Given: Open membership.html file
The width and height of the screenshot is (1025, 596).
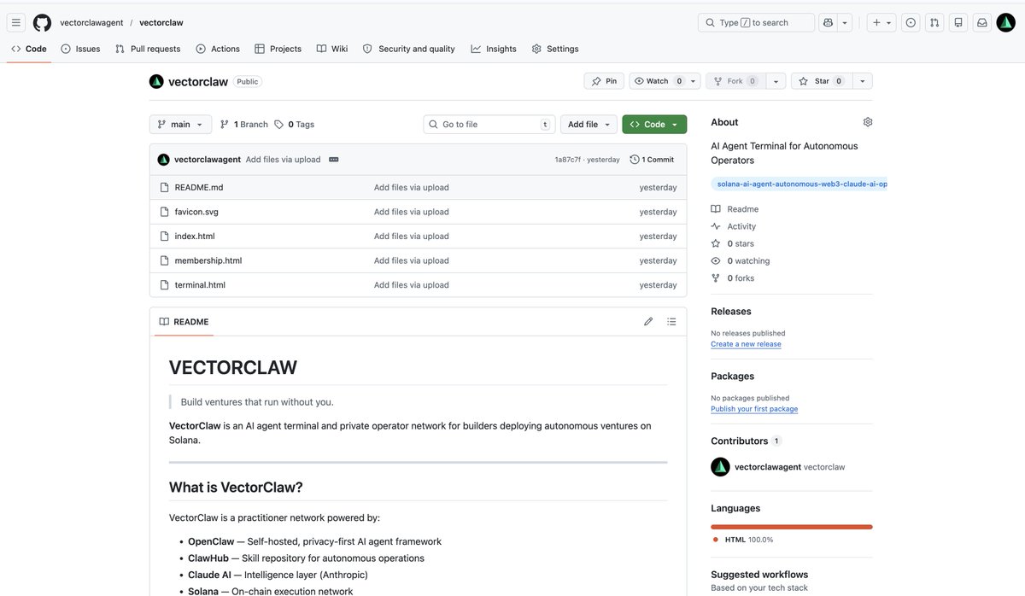Looking at the screenshot, I should pos(208,260).
